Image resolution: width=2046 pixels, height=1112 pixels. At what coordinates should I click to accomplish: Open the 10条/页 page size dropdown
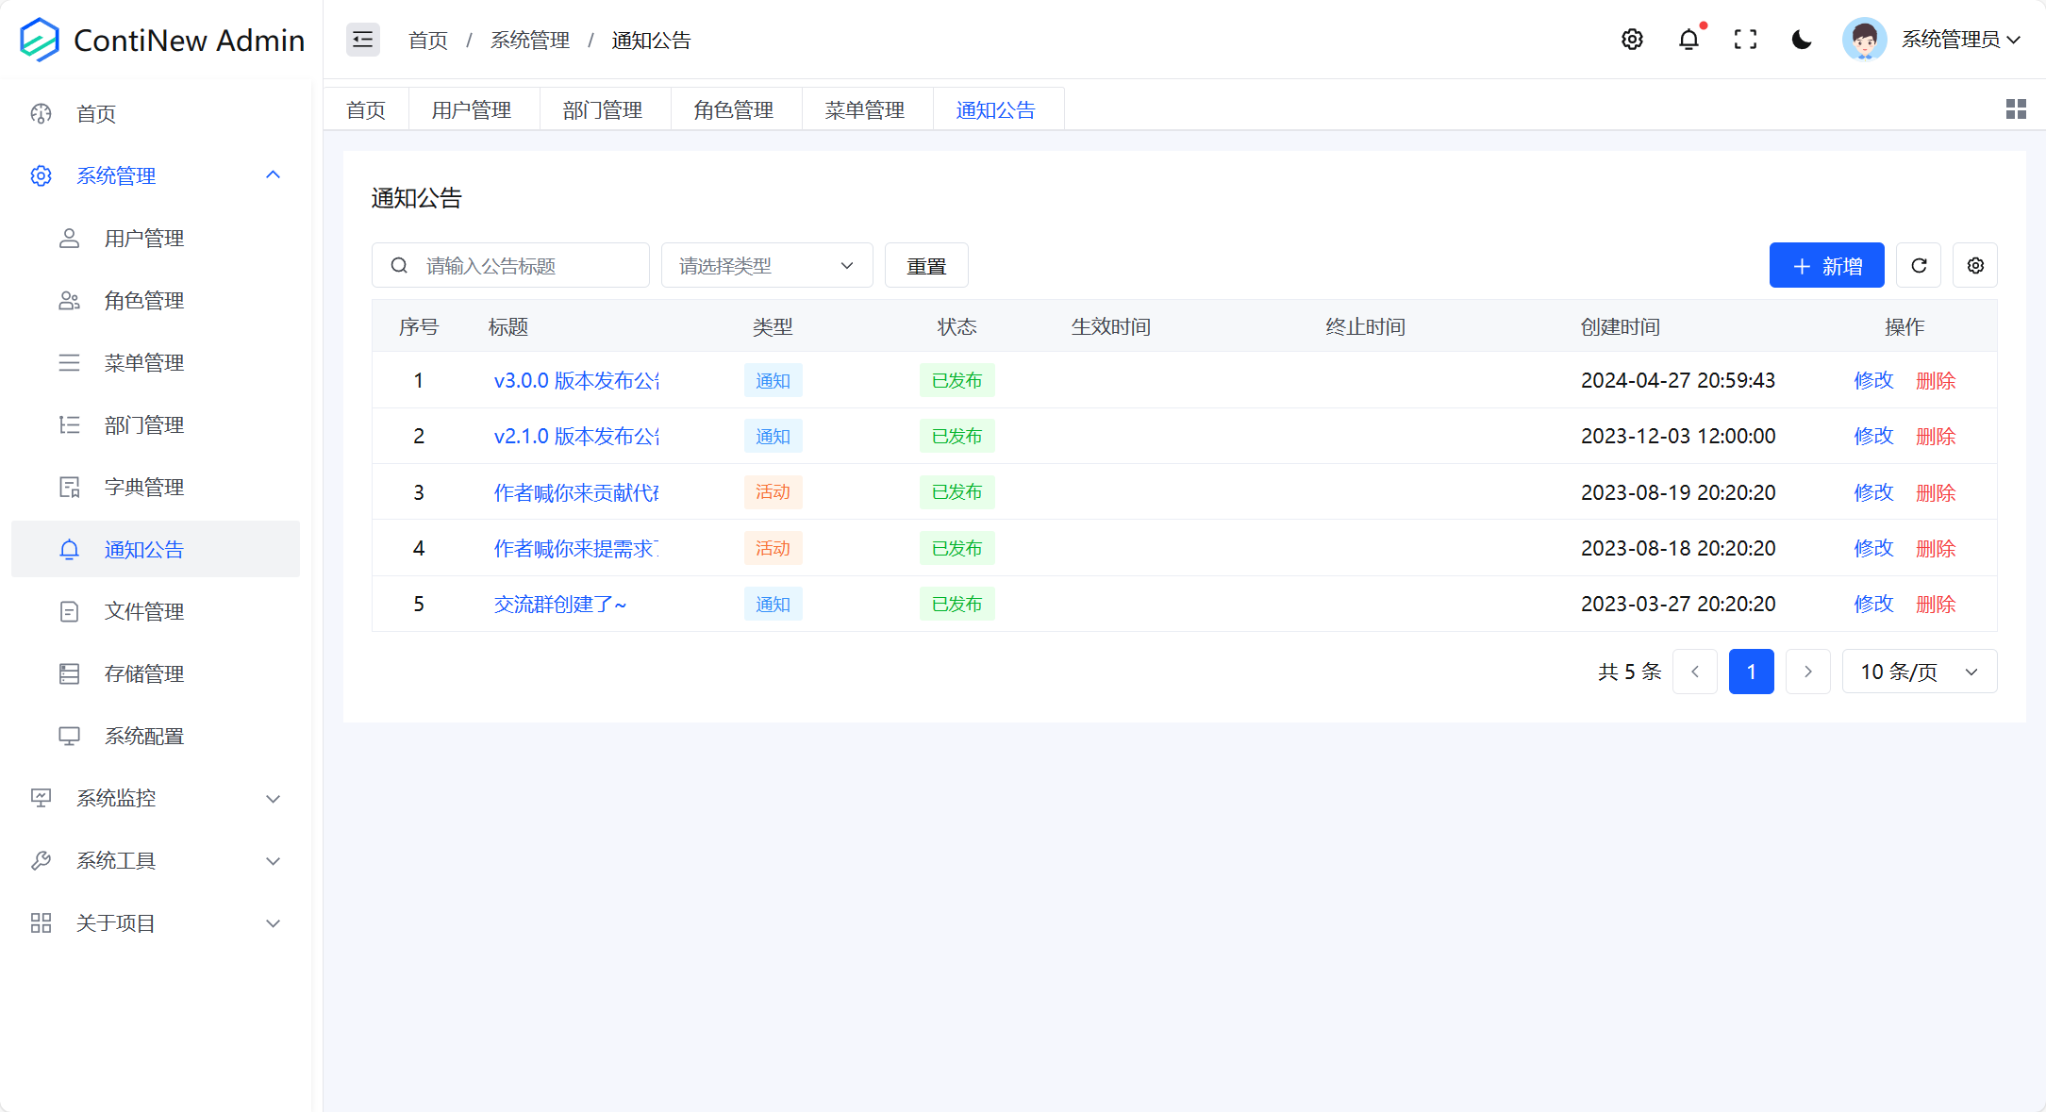point(1919,672)
